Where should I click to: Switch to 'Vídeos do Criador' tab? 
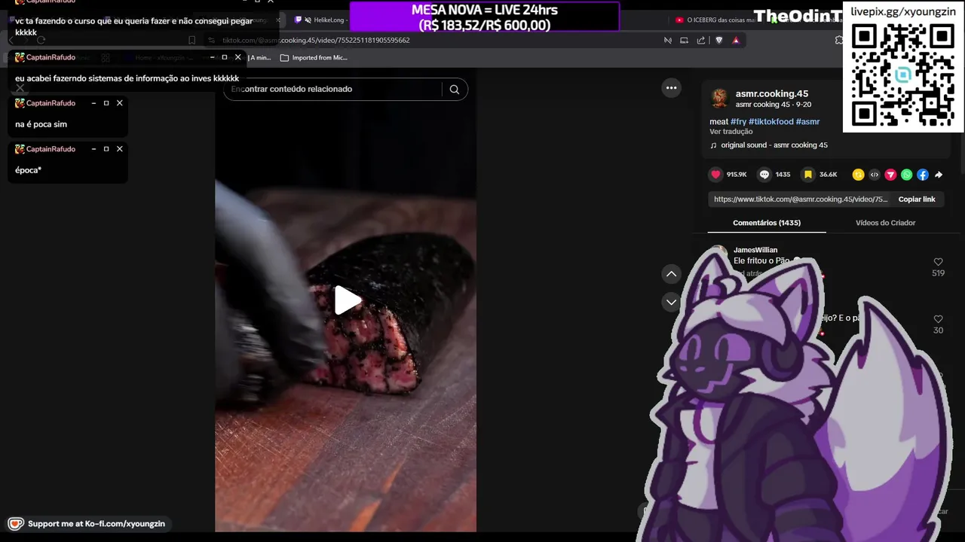[x=885, y=223]
